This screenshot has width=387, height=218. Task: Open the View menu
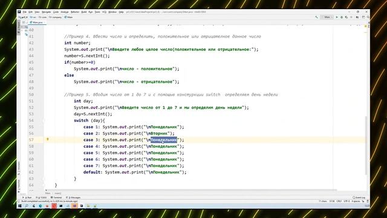(37, 12)
